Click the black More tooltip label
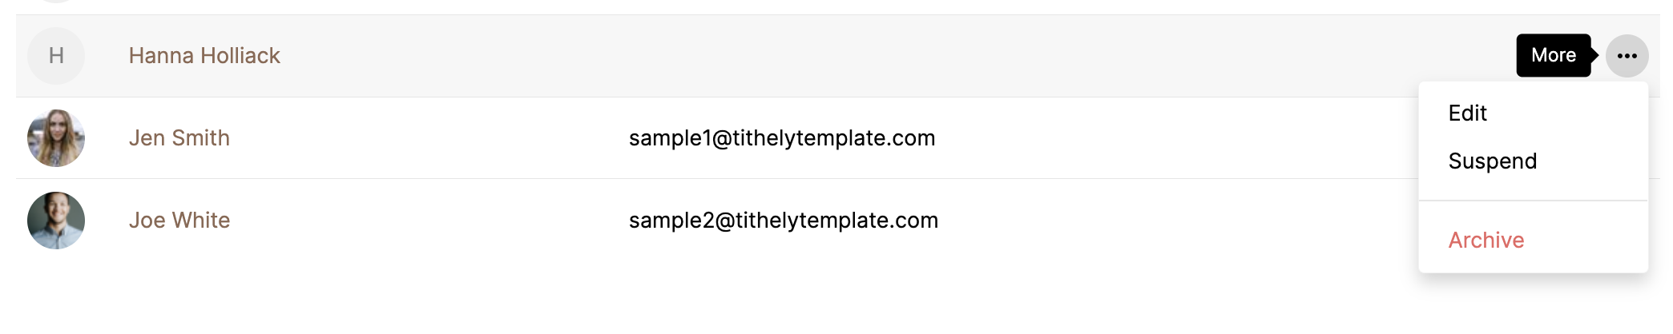Screen dimensions: 1673x334 pyautogui.click(x=1554, y=55)
